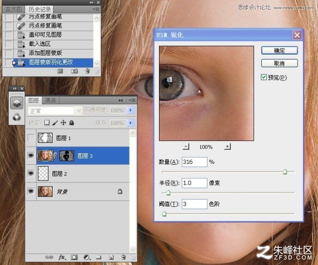Close the small icon dock panel
The width and height of the screenshot is (318, 265).
pyautogui.click(x=22, y=88)
